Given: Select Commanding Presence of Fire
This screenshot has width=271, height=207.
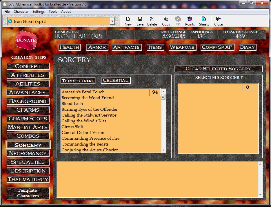Looking at the screenshot, I should [x=90, y=138].
